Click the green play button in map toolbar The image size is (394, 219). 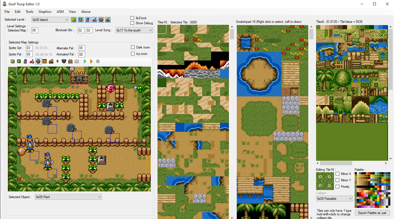85,61
